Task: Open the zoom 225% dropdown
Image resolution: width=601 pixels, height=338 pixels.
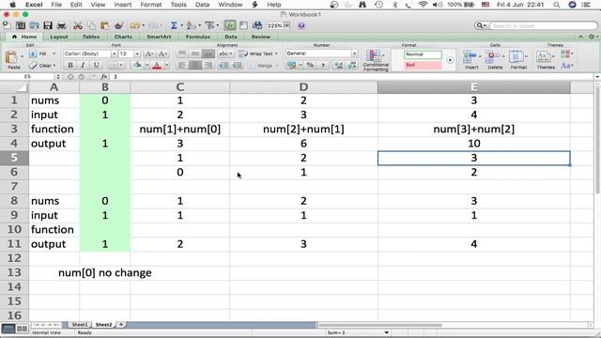Action: (286, 25)
